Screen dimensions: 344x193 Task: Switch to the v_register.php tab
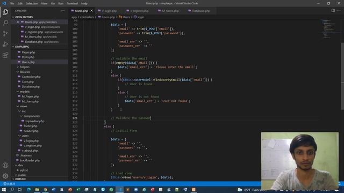(x=139, y=11)
